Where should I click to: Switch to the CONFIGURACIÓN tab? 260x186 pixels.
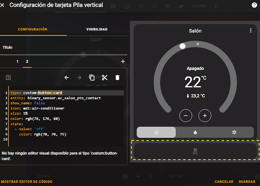(x=33, y=29)
